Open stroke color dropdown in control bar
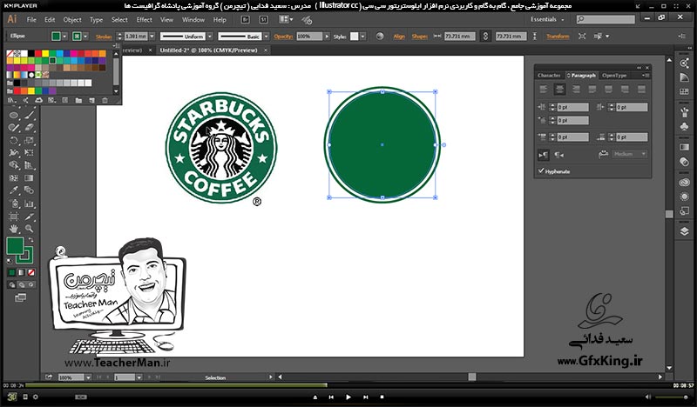Image resolution: width=697 pixels, height=407 pixels. (x=85, y=37)
